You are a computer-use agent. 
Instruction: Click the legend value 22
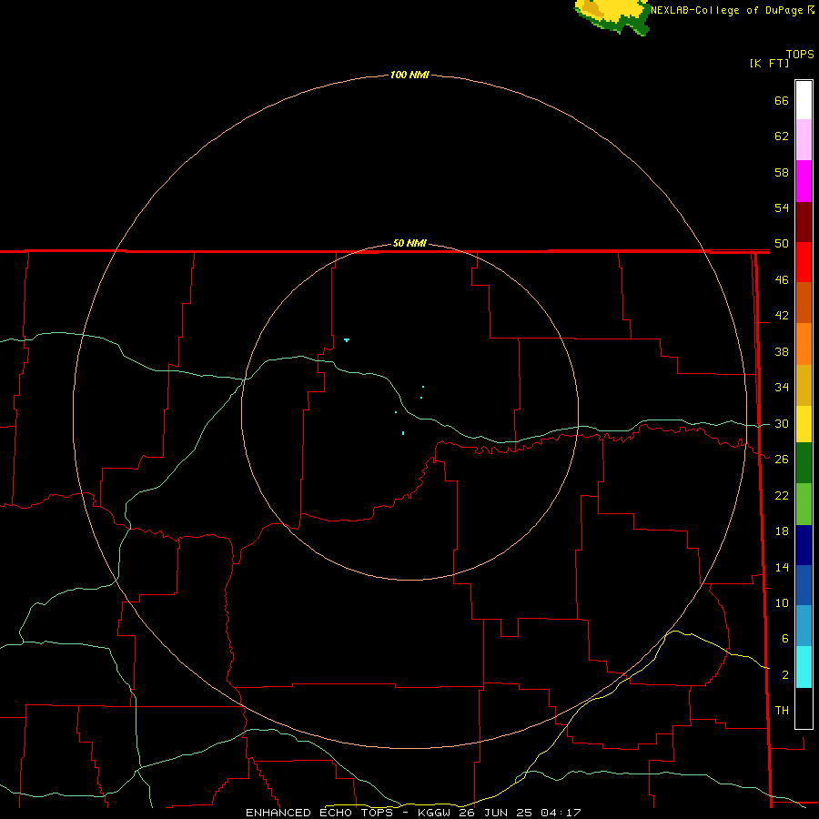pyautogui.click(x=782, y=495)
